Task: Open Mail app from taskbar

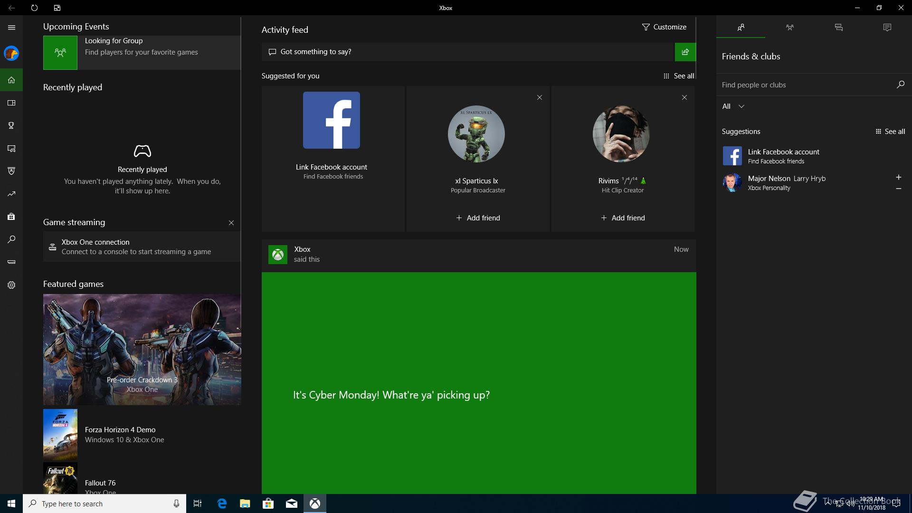Action: [x=292, y=503]
